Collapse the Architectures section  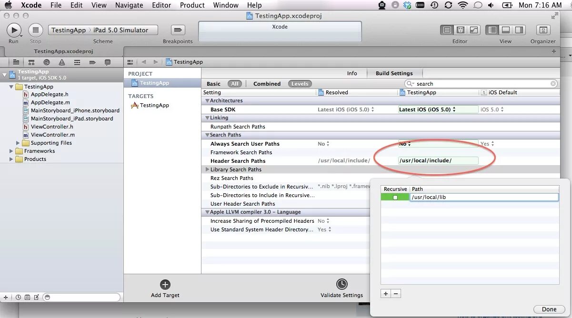tap(207, 101)
